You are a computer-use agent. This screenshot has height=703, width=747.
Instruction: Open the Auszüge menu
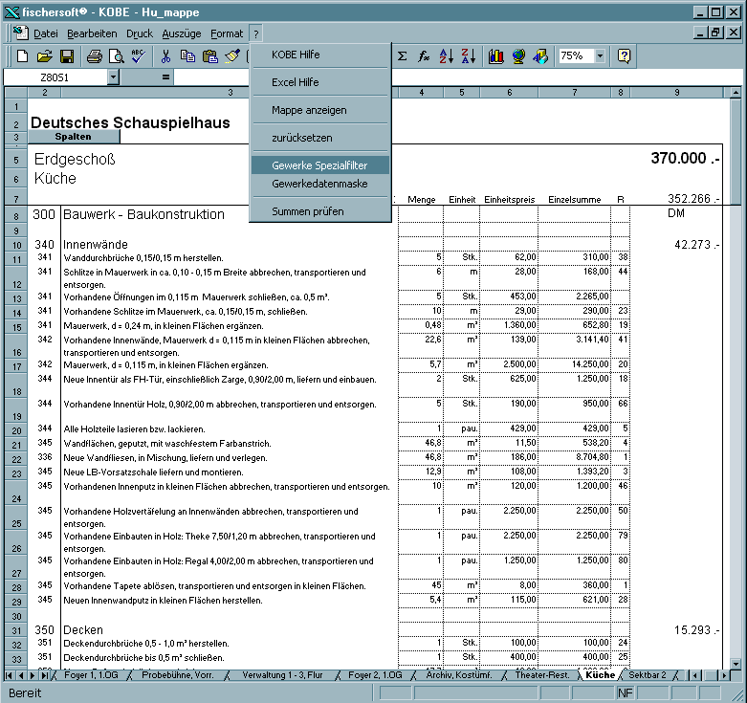182,33
